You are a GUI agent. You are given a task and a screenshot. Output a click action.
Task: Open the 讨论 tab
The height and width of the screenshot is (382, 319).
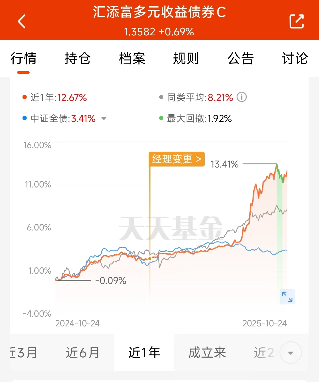click(x=295, y=58)
